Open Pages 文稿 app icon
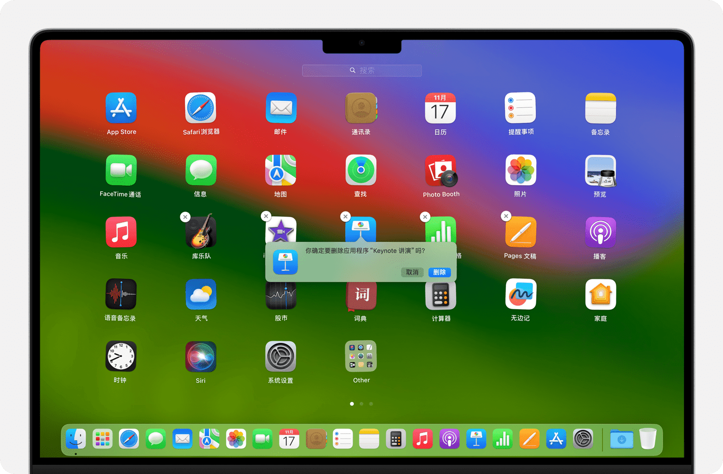Screen dimensions: 723x474 point(520,232)
